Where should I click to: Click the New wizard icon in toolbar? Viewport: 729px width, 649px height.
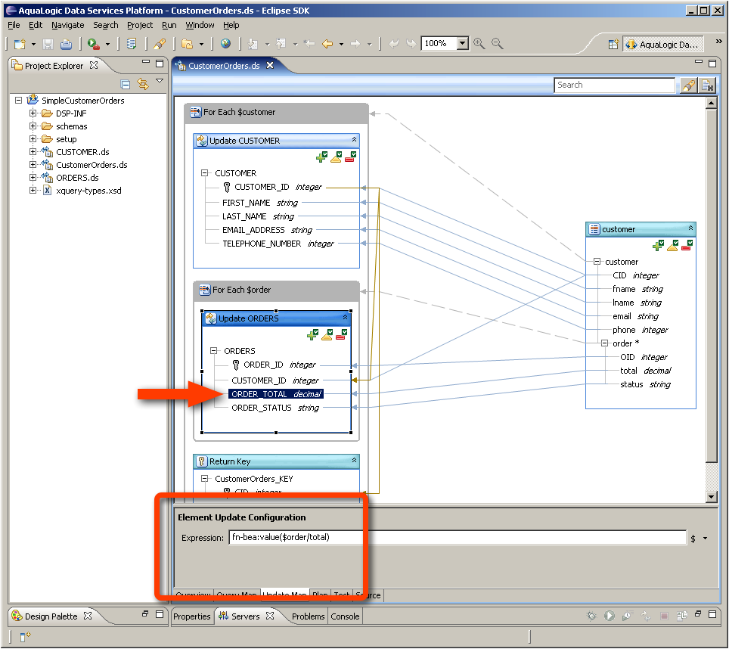pyautogui.click(x=20, y=44)
